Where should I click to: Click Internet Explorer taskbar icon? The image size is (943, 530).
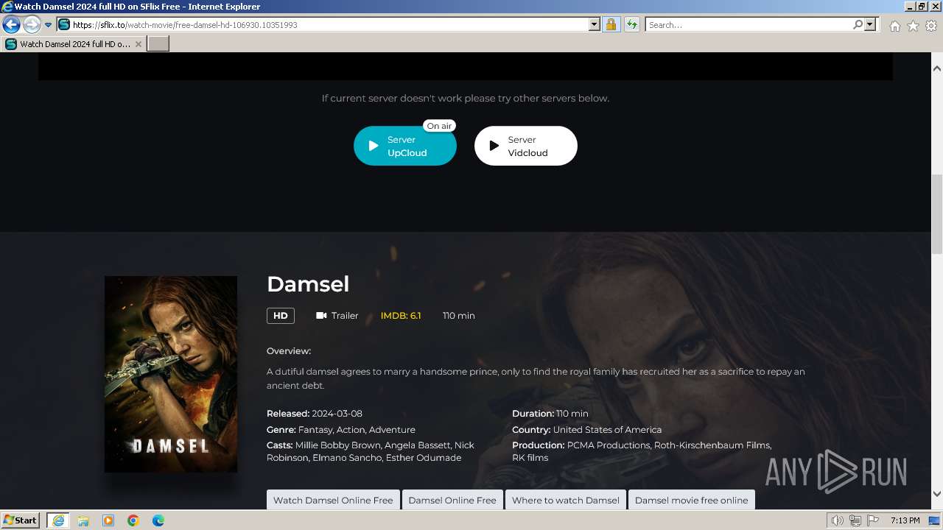[58, 520]
